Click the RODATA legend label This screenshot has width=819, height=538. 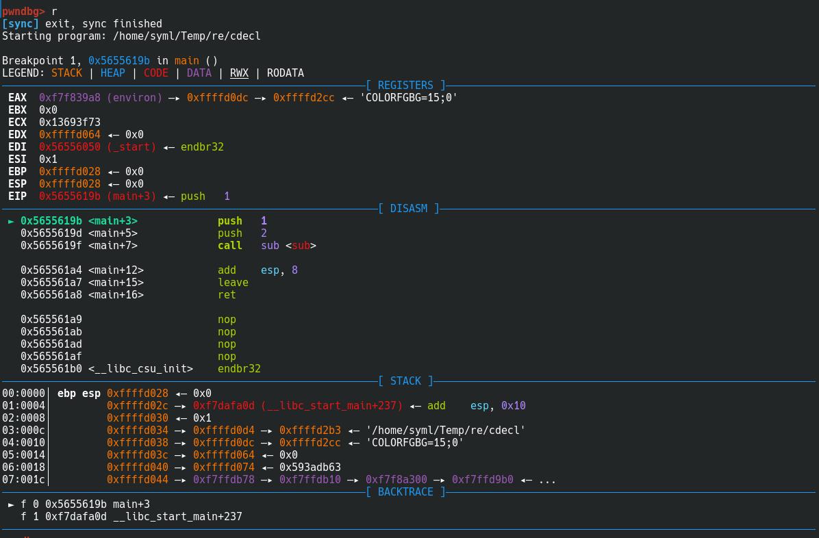tap(285, 73)
